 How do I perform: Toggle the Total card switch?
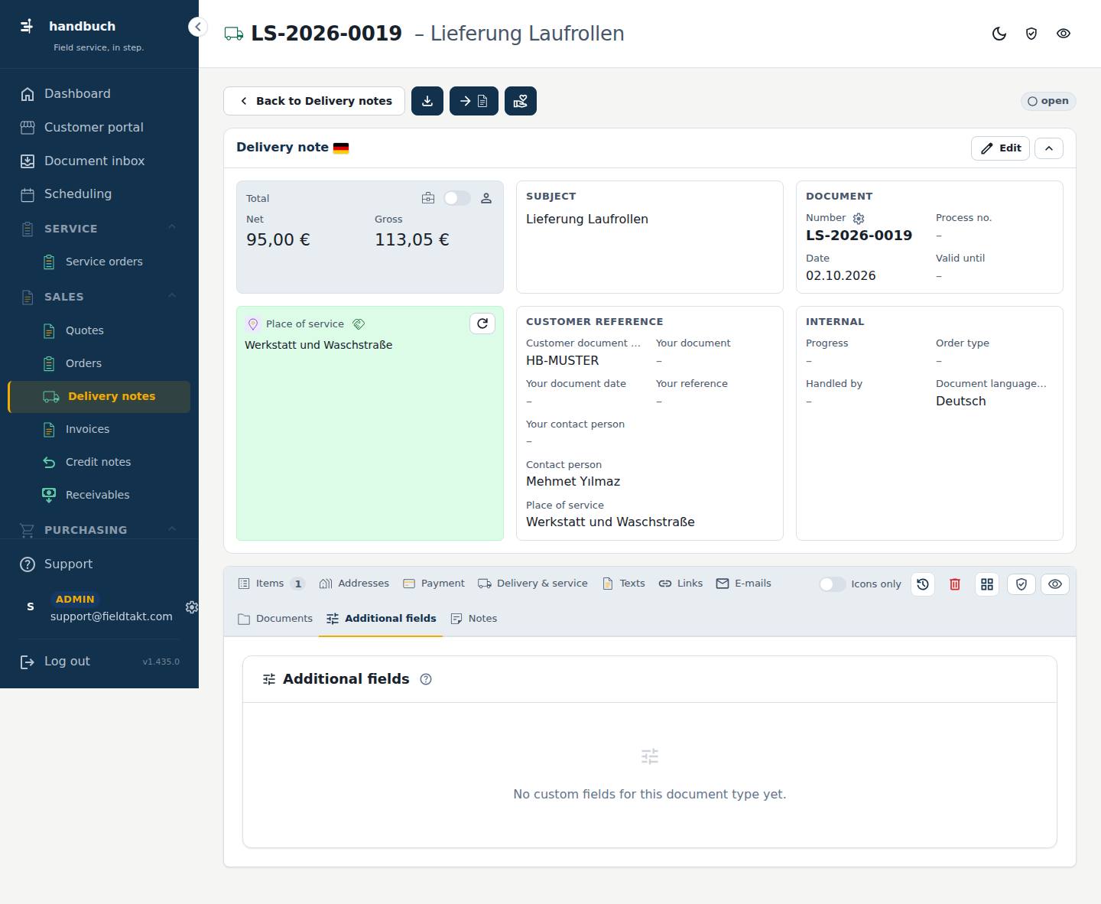click(x=457, y=198)
